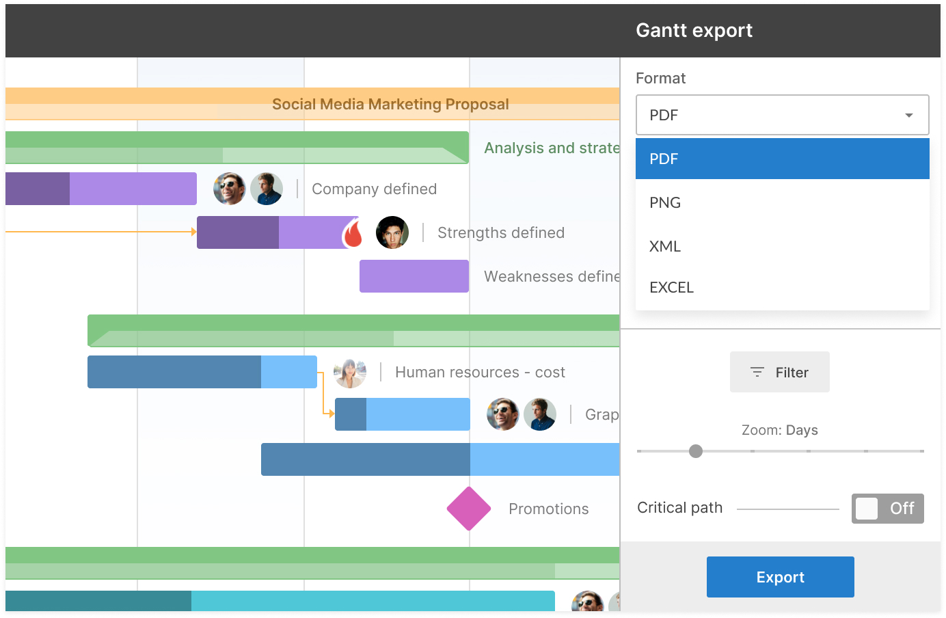Open the Filter panel
Image resolution: width=946 pixels, height=618 pixels.
pyautogui.click(x=780, y=372)
